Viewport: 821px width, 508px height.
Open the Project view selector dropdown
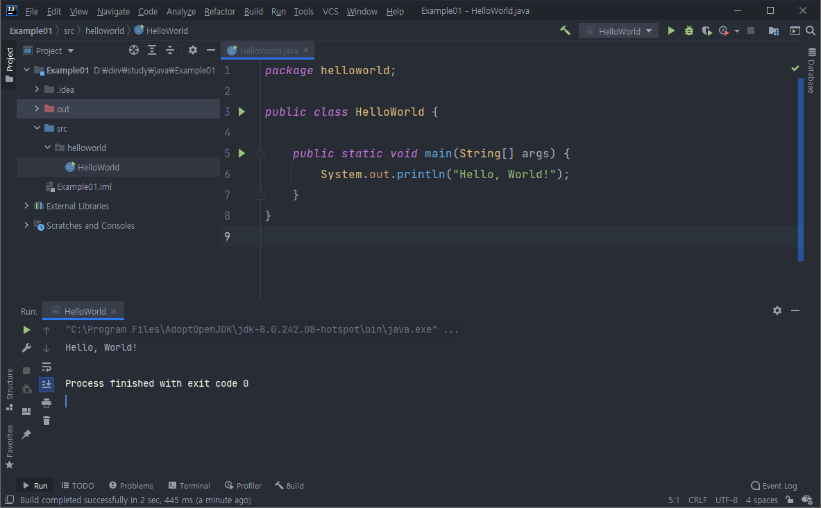click(49, 51)
